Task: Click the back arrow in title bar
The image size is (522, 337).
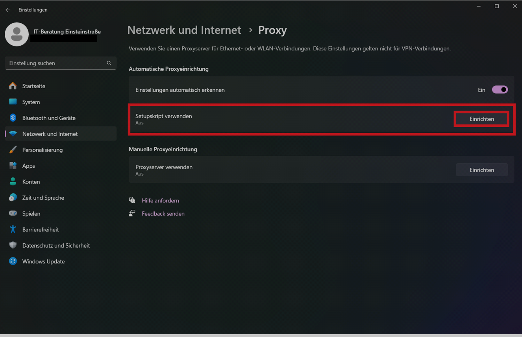Action: click(8, 10)
